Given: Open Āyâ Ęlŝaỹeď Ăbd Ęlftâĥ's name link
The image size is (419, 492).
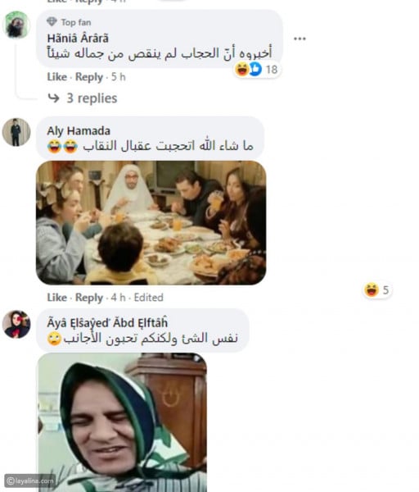Looking at the screenshot, I should [107, 323].
